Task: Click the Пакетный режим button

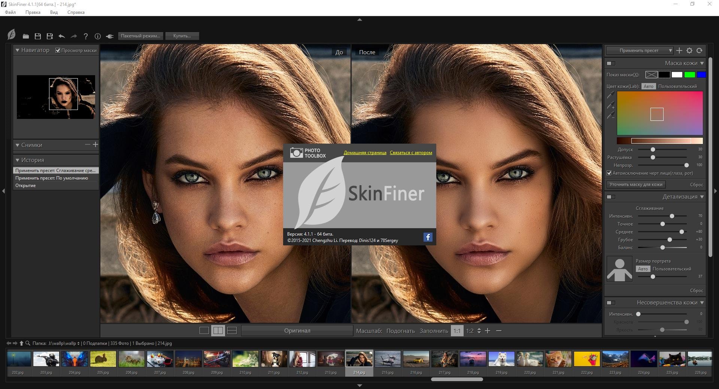Action: [x=140, y=36]
